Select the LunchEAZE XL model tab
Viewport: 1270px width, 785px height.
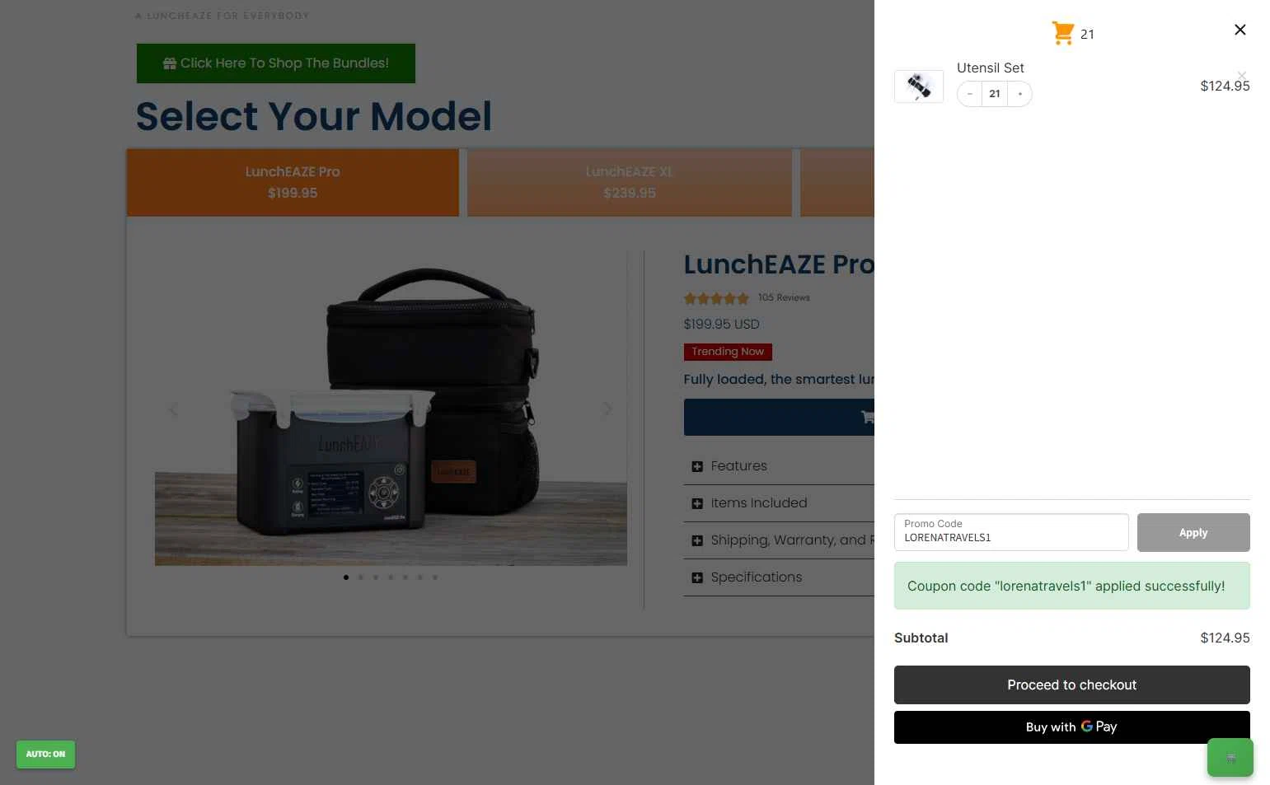tap(630, 182)
